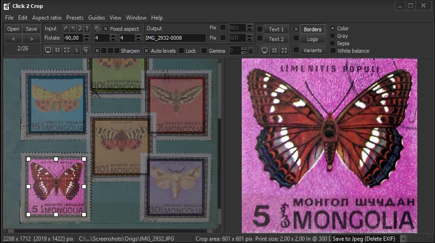Click the Rotate value spinner arrows
The height and width of the screenshot is (243, 435).
point(87,38)
